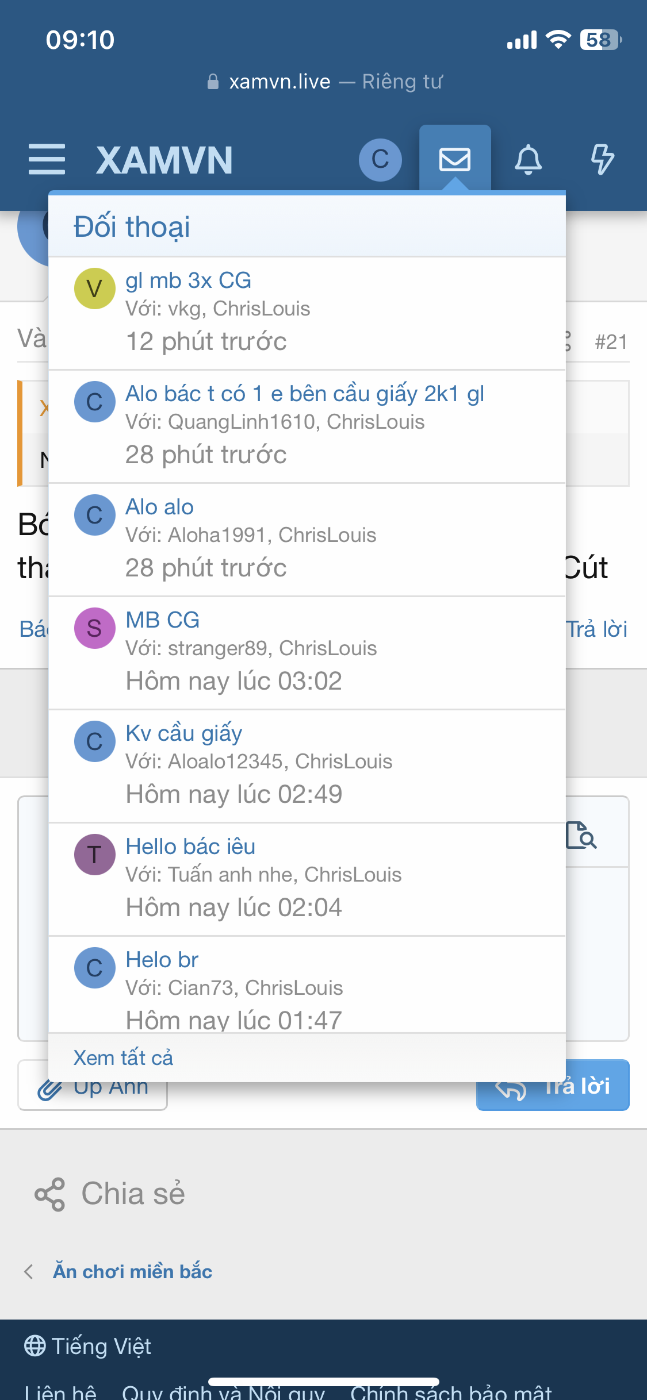The image size is (647, 1400).
Task: Open the 'Helo br' conversation
Action: (162, 960)
